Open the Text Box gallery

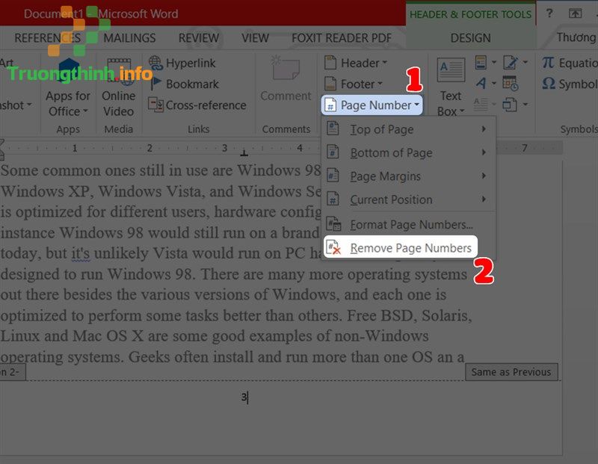[x=451, y=87]
